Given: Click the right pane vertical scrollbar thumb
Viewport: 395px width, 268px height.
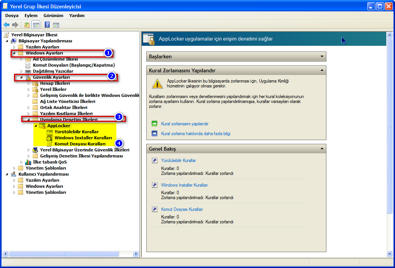Looking at the screenshot, I should (389, 126).
